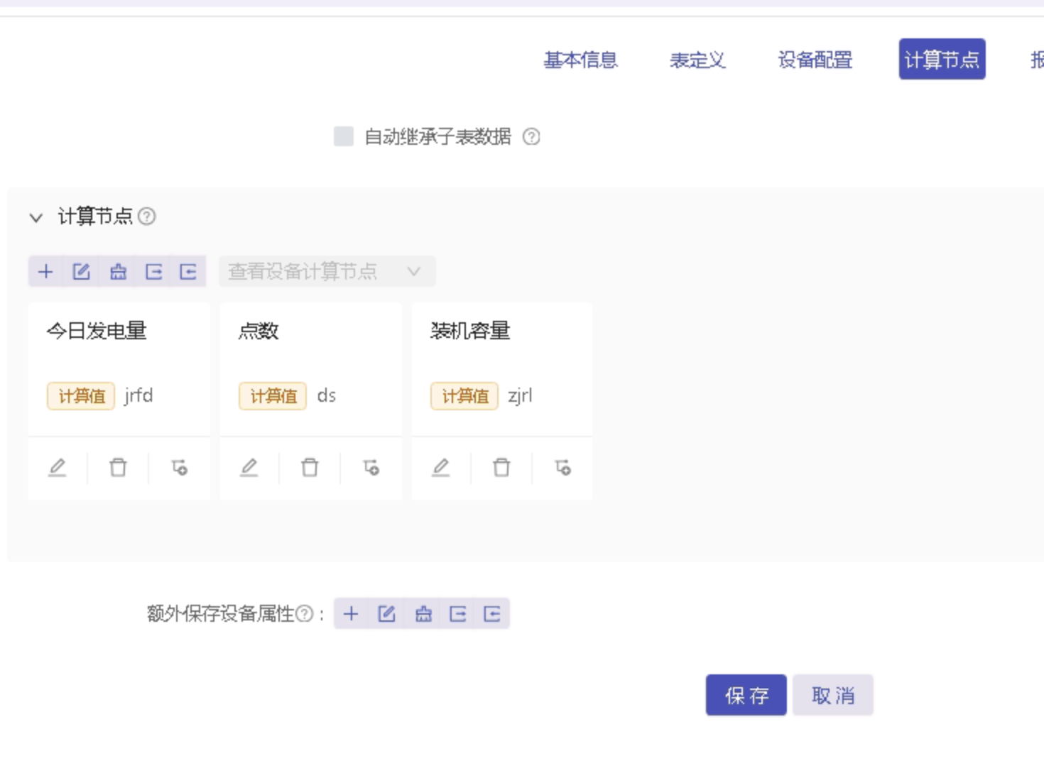Select the 装机容量 card title
This screenshot has height=768, width=1044.
[x=470, y=331]
